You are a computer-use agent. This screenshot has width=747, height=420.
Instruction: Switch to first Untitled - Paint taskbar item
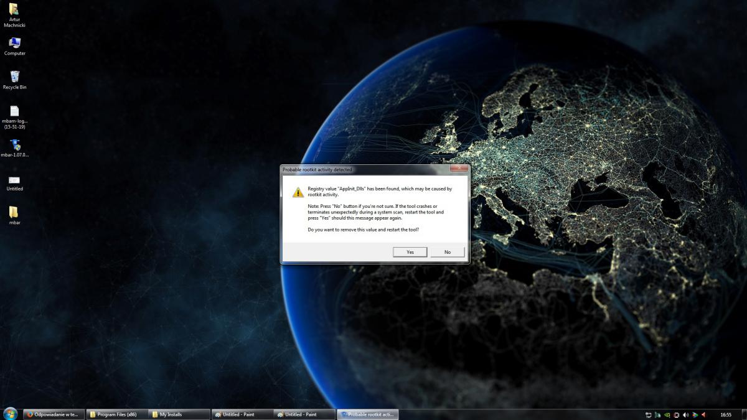[x=242, y=414]
